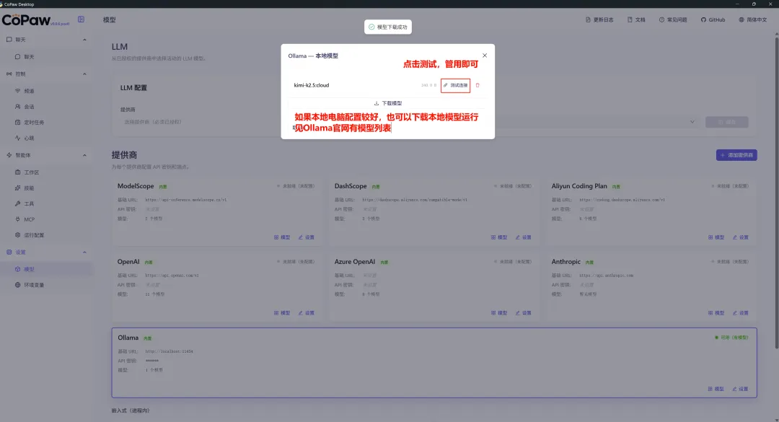Image resolution: width=779 pixels, height=422 pixels.
Task: Open 模型 list on Aliyun Coding Plan card
Action: click(x=716, y=237)
